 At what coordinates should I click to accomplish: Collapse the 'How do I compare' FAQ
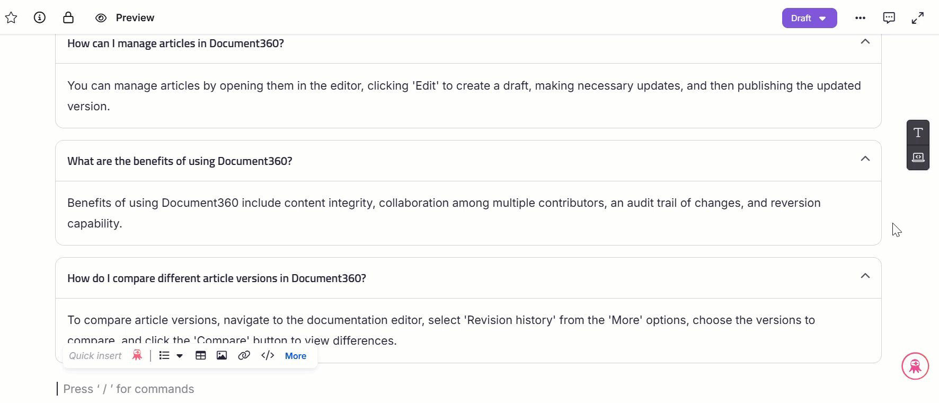click(865, 276)
